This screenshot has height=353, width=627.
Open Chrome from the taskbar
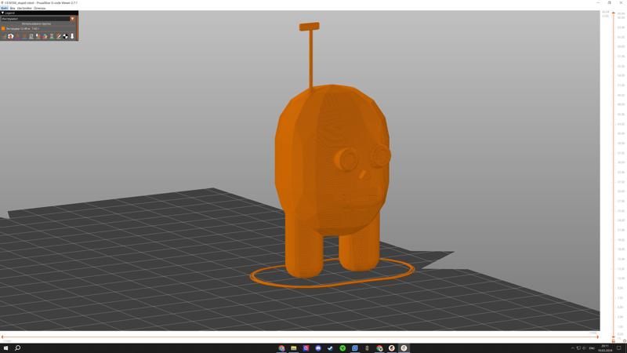pos(281,348)
